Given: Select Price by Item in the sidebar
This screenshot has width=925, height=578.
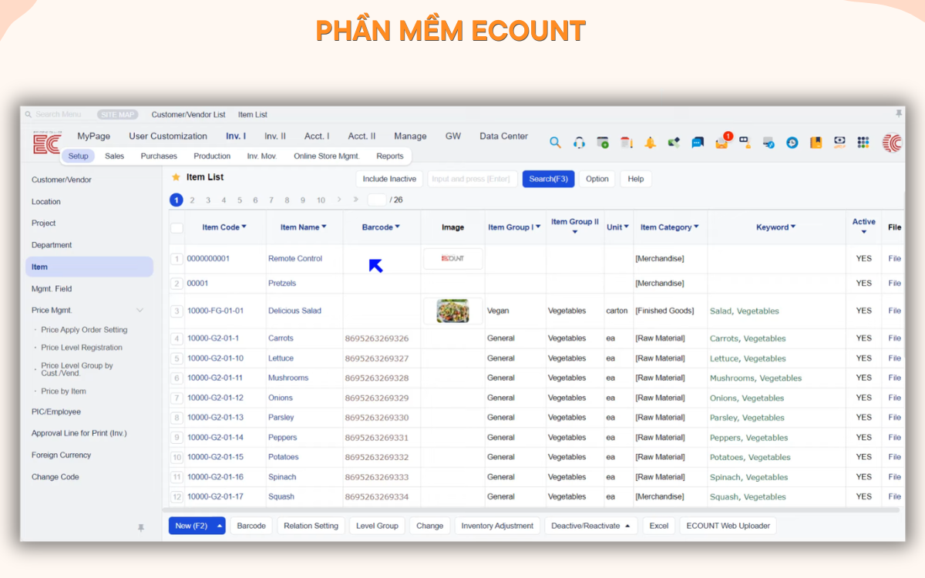Looking at the screenshot, I should (63, 391).
